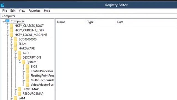Sort by the Data column header
The width and height of the screenshot is (177, 100).
[x=146, y=22]
